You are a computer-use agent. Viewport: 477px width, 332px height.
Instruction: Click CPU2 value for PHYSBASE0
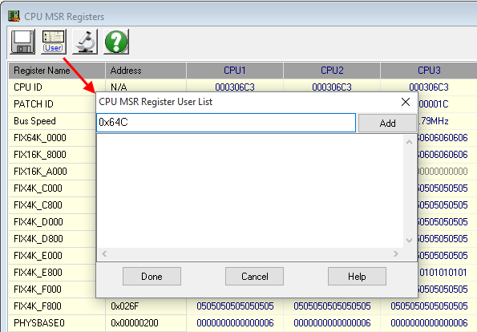332,323
